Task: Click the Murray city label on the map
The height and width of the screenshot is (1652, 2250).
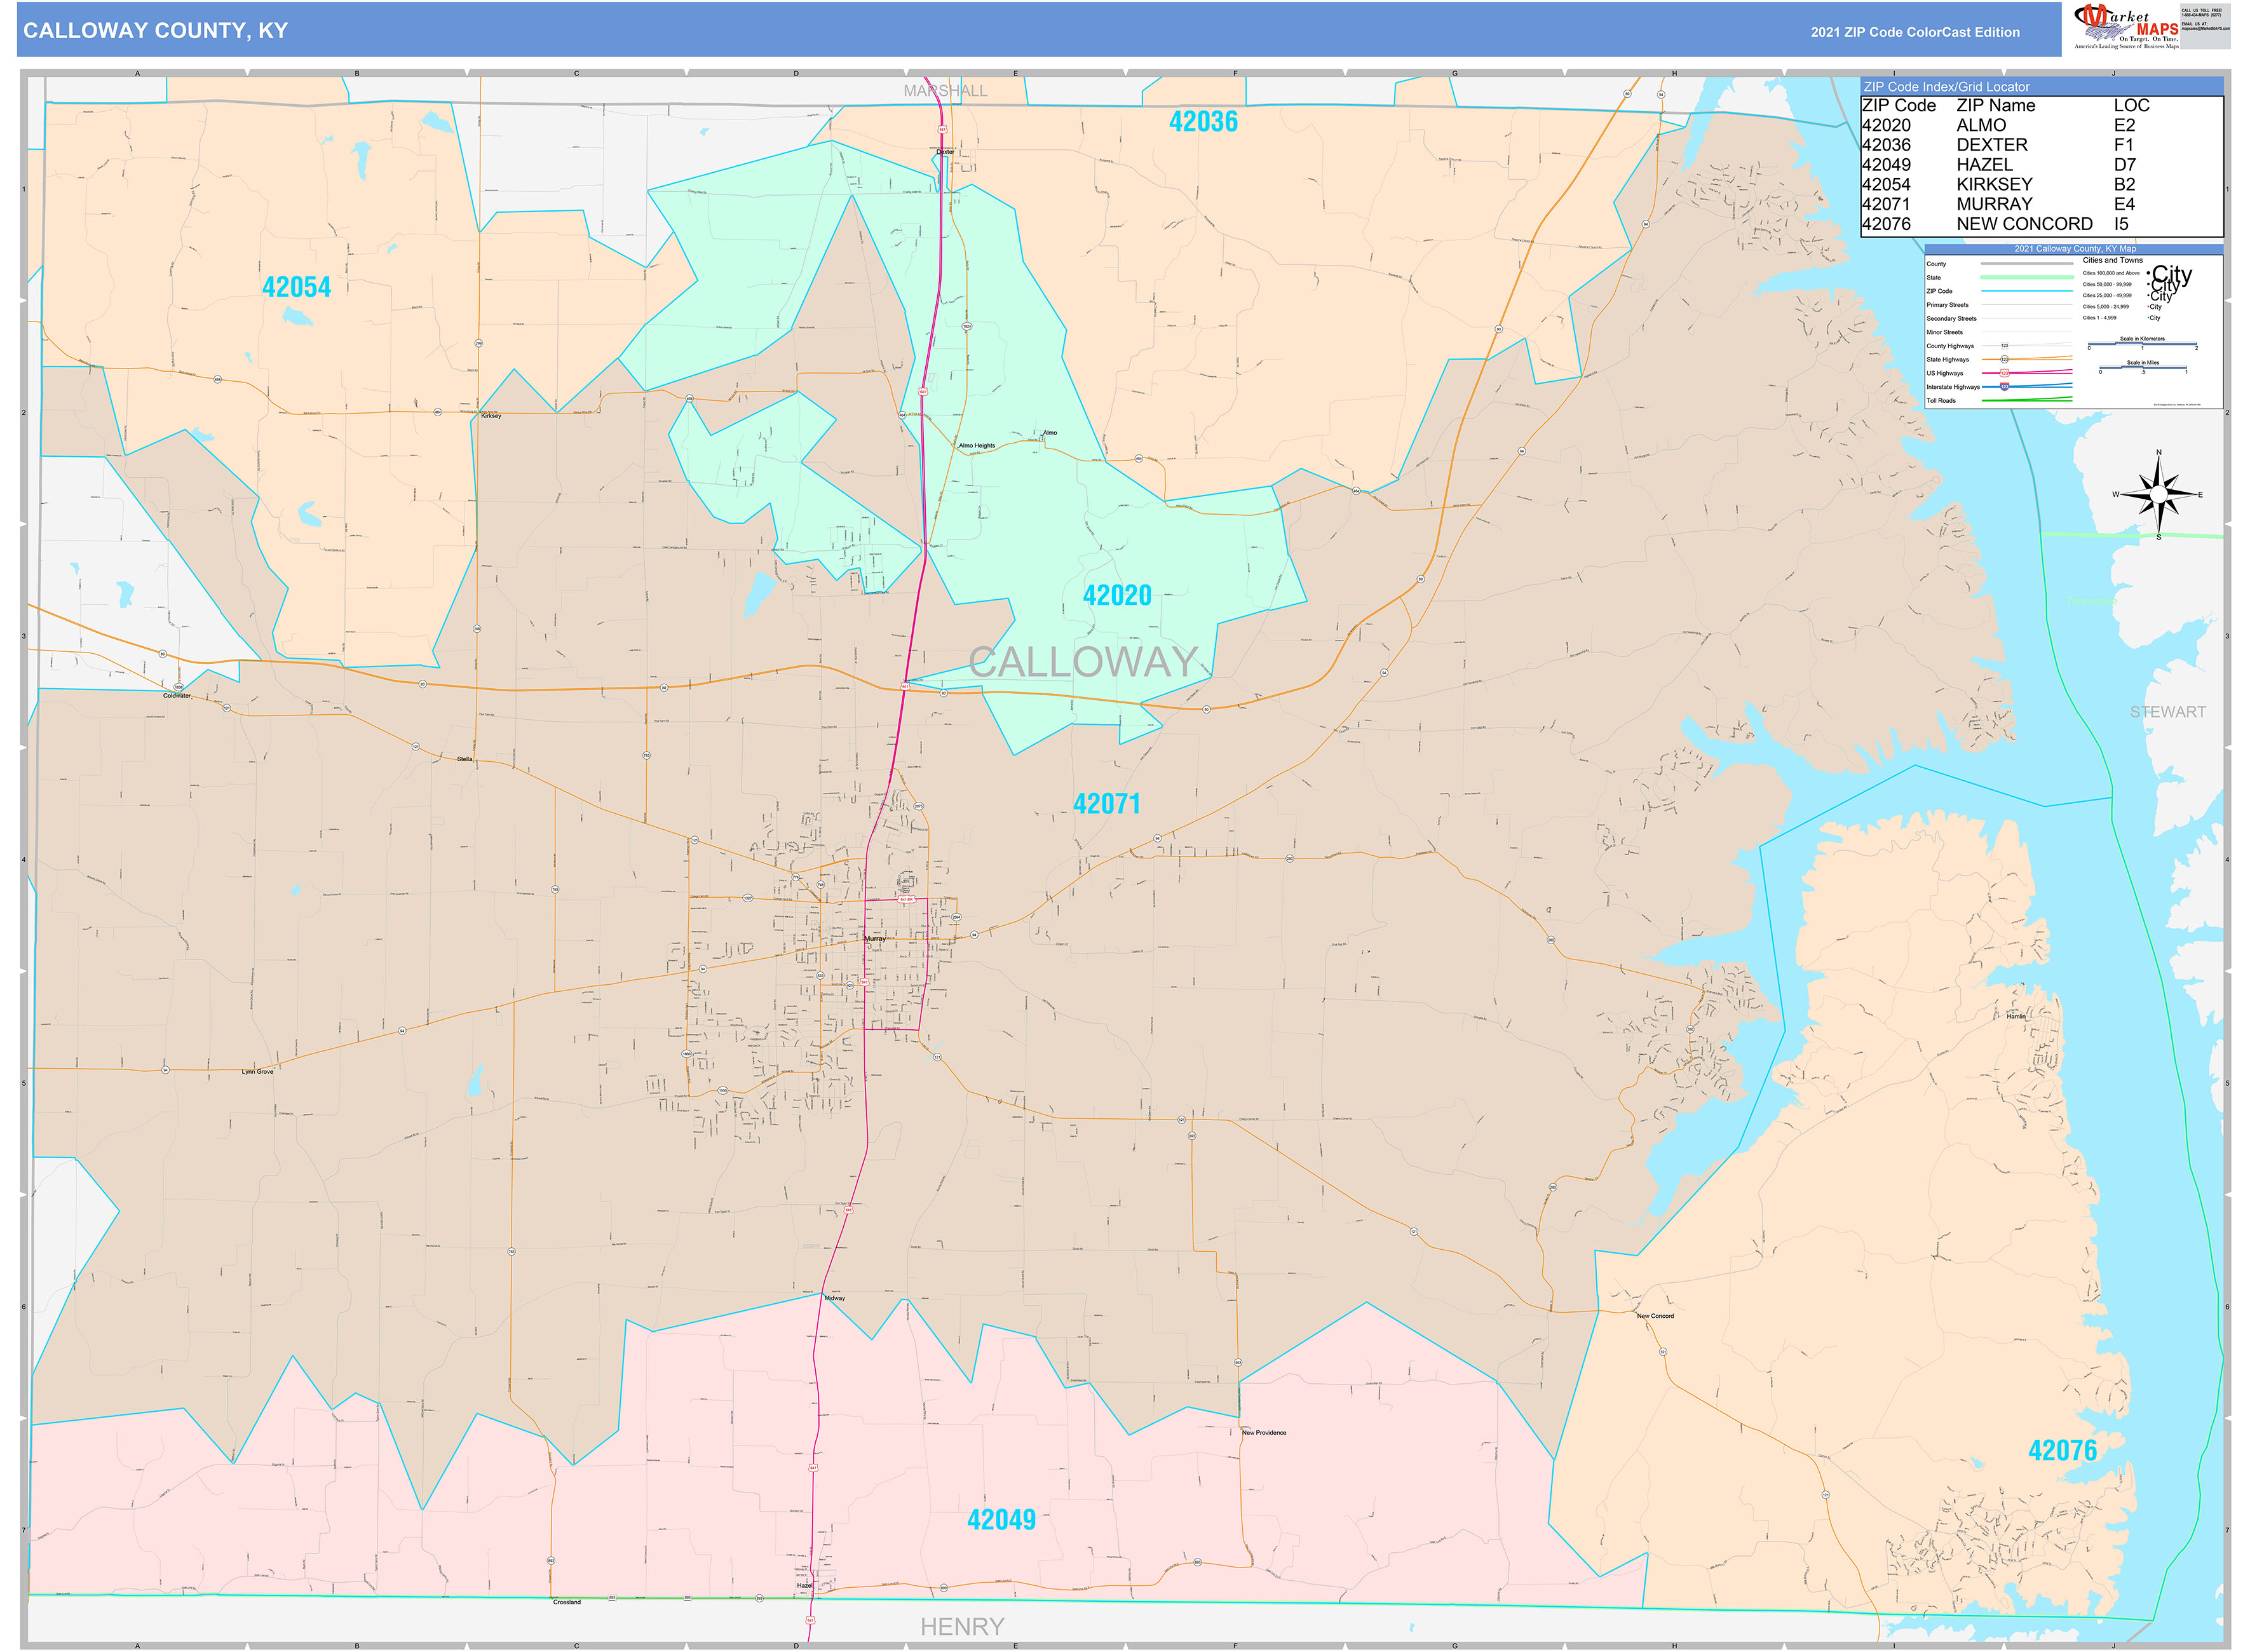Action: [875, 939]
